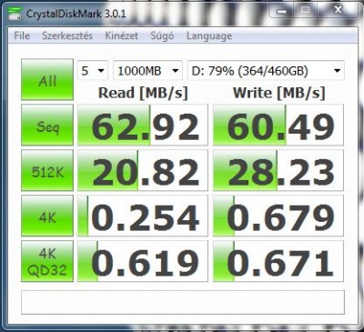The width and height of the screenshot is (364, 332).
Task: Maximize the CrystalDiskMark window
Action: click(306, 11)
